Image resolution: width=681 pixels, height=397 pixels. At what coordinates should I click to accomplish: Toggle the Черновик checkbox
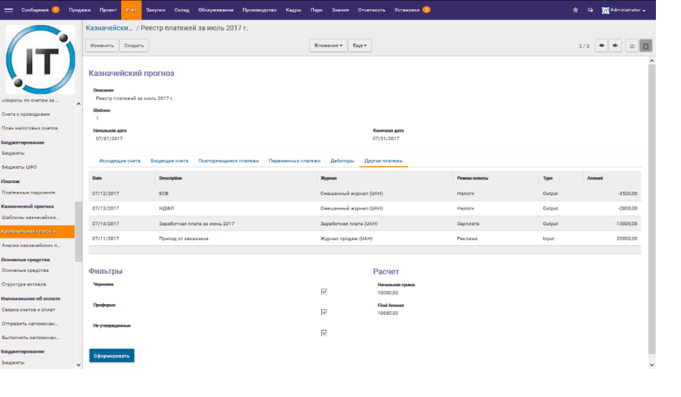(x=324, y=292)
